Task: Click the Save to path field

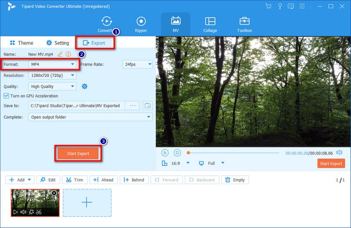Action: pyautogui.click(x=76, y=105)
